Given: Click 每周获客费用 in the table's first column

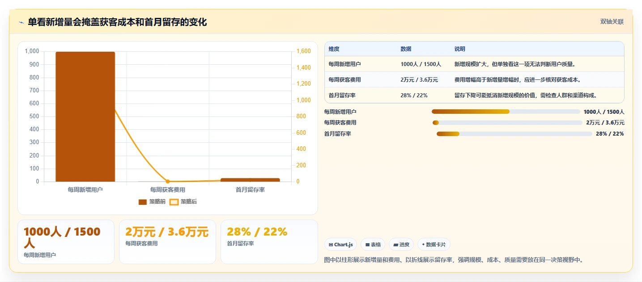Looking at the screenshot, I should [344, 80].
